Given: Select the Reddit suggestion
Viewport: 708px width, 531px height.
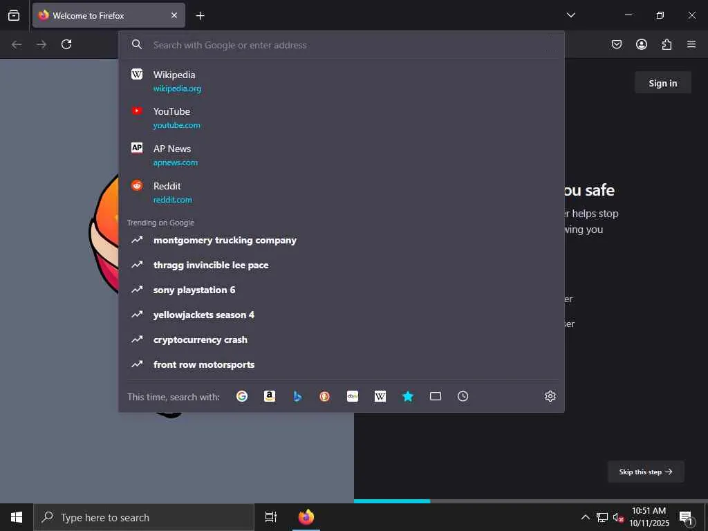Looking at the screenshot, I should tap(342, 192).
